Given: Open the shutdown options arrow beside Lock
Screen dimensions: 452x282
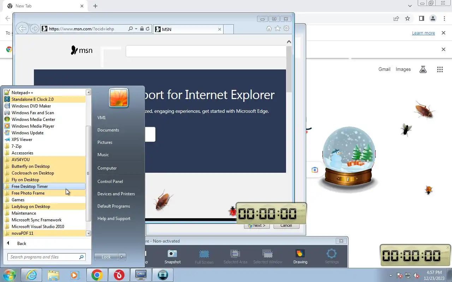Looking at the screenshot, I should [x=122, y=257].
